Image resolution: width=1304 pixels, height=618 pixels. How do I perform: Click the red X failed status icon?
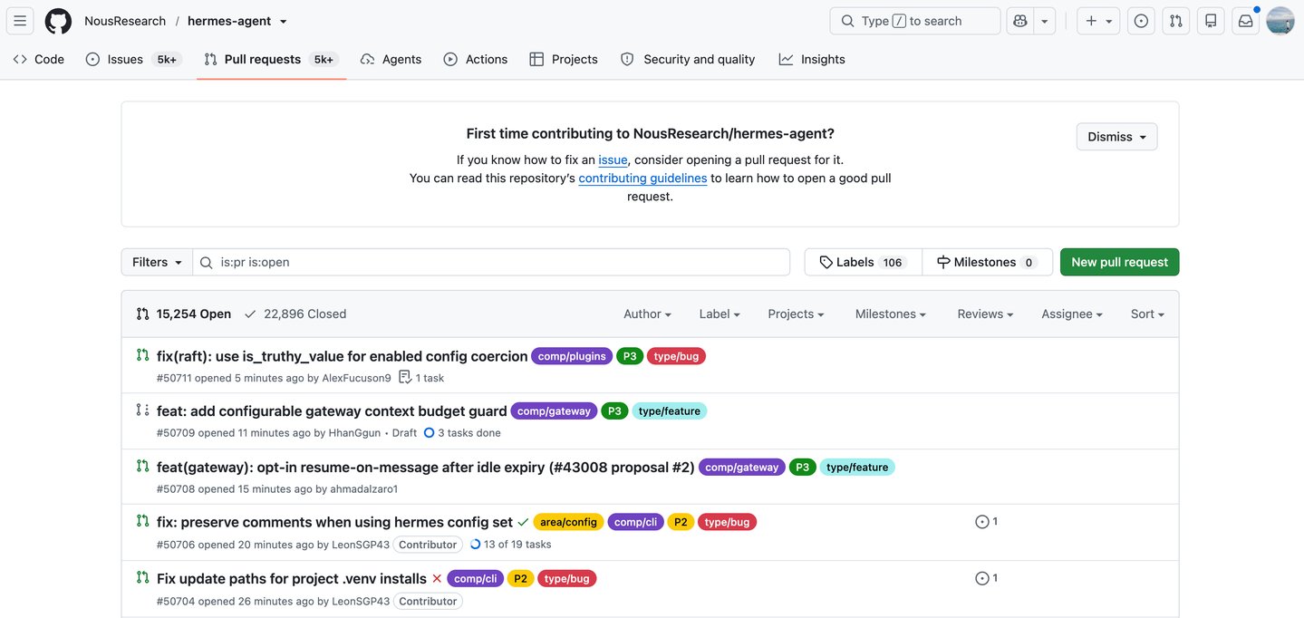pyautogui.click(x=437, y=578)
